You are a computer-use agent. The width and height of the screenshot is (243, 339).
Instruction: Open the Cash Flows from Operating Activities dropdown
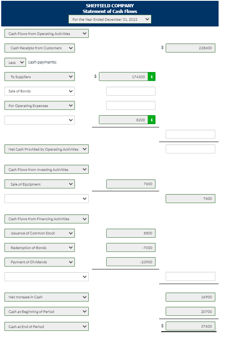46,33
